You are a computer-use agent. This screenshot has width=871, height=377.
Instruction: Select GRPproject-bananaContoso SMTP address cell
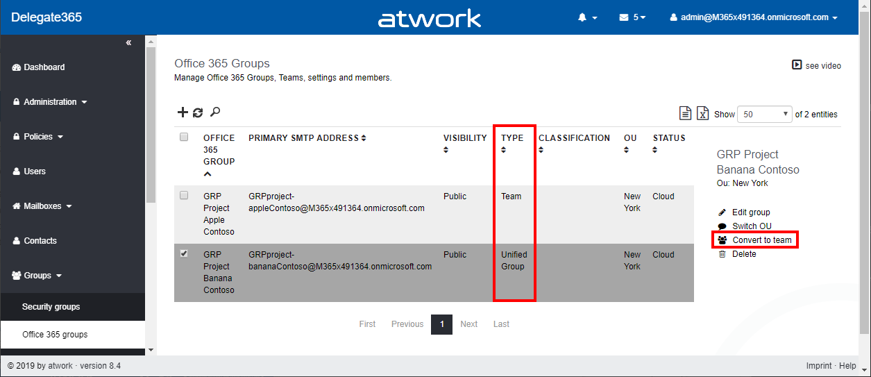[x=340, y=260]
